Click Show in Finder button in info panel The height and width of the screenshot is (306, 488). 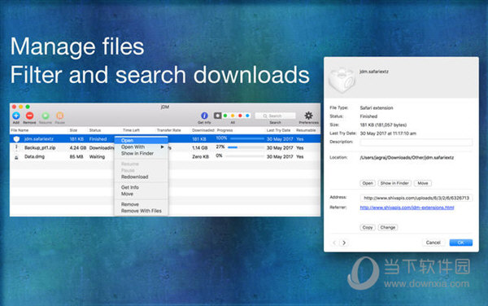[x=394, y=183]
